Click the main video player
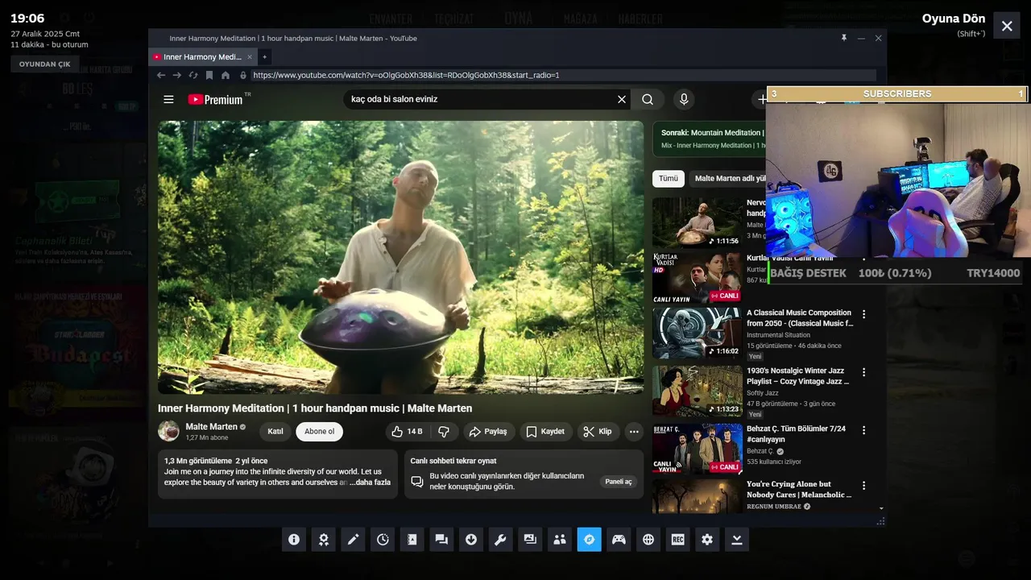The image size is (1031, 580). pos(401,257)
